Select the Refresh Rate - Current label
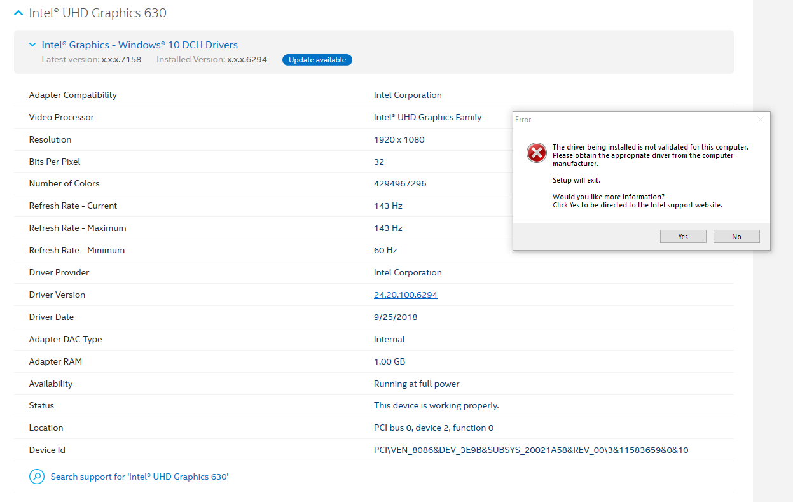 [x=73, y=206]
